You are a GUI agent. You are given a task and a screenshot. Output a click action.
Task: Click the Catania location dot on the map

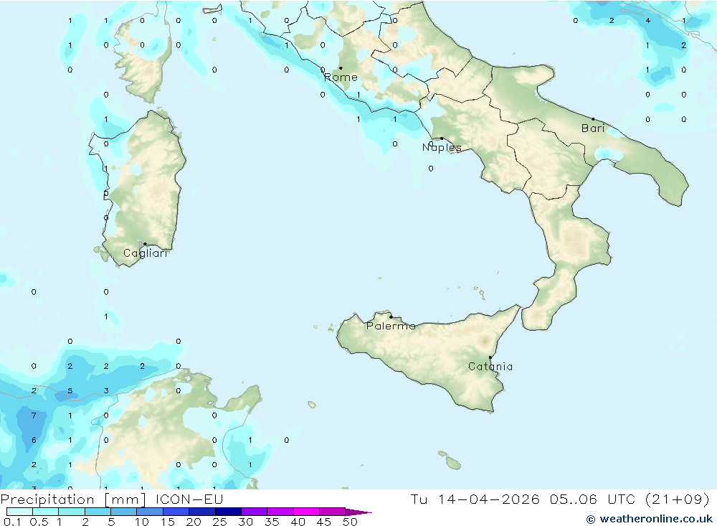[x=490, y=357]
